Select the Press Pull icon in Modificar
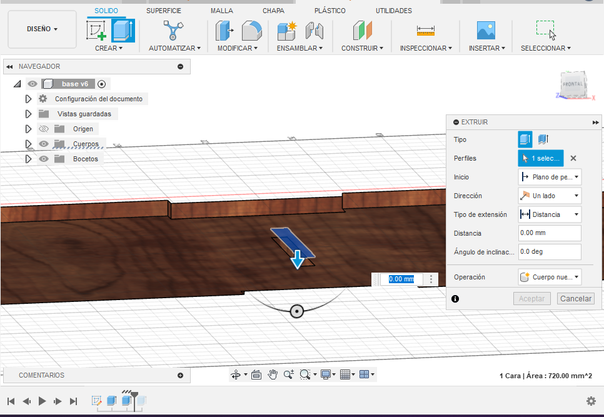The image size is (604, 417). pos(224,31)
